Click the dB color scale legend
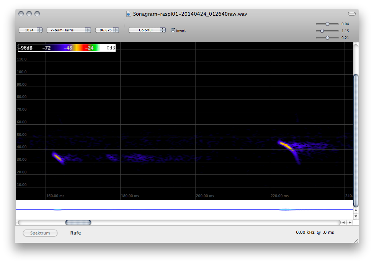This screenshot has width=374, height=264. [67, 48]
